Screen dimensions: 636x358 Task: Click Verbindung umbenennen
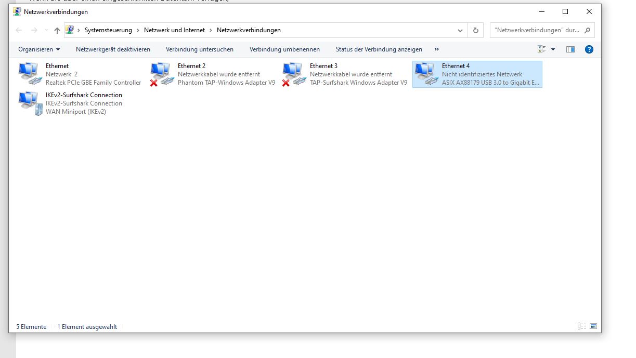click(x=284, y=49)
